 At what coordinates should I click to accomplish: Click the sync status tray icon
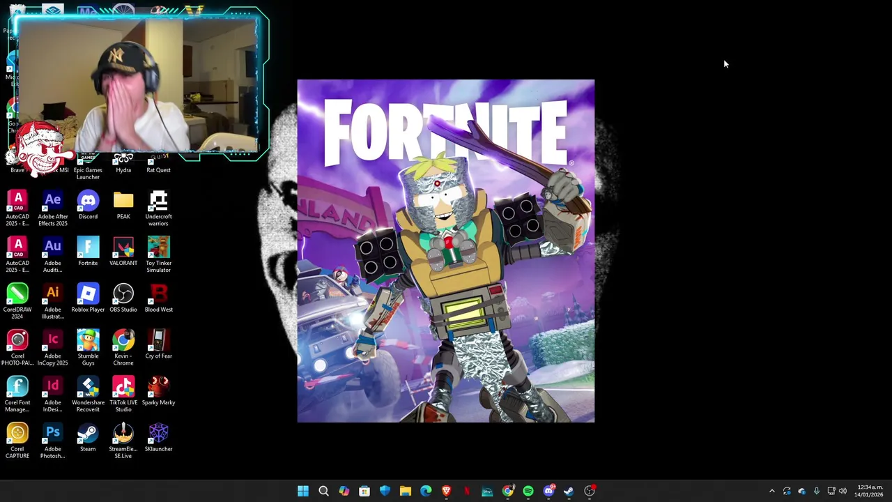click(787, 491)
